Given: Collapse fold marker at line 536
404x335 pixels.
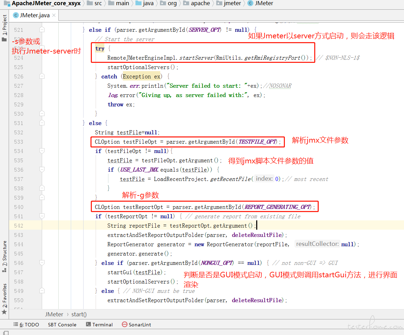Looking at the screenshot, I should tap(42, 170).
